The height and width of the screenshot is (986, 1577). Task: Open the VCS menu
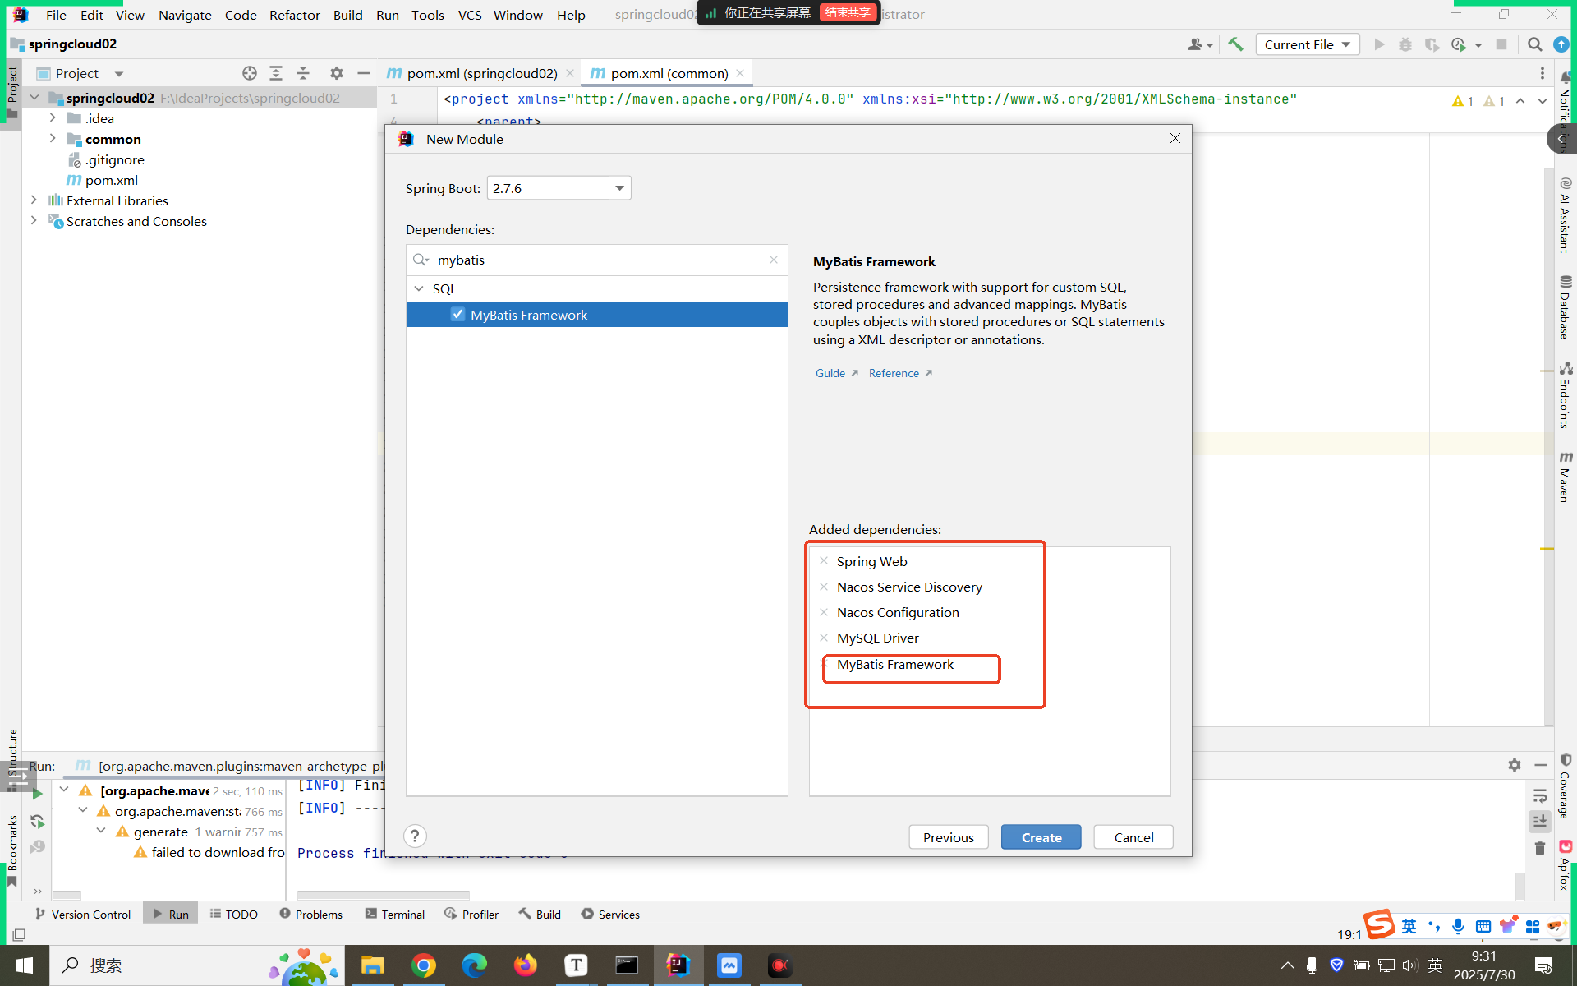tap(470, 15)
